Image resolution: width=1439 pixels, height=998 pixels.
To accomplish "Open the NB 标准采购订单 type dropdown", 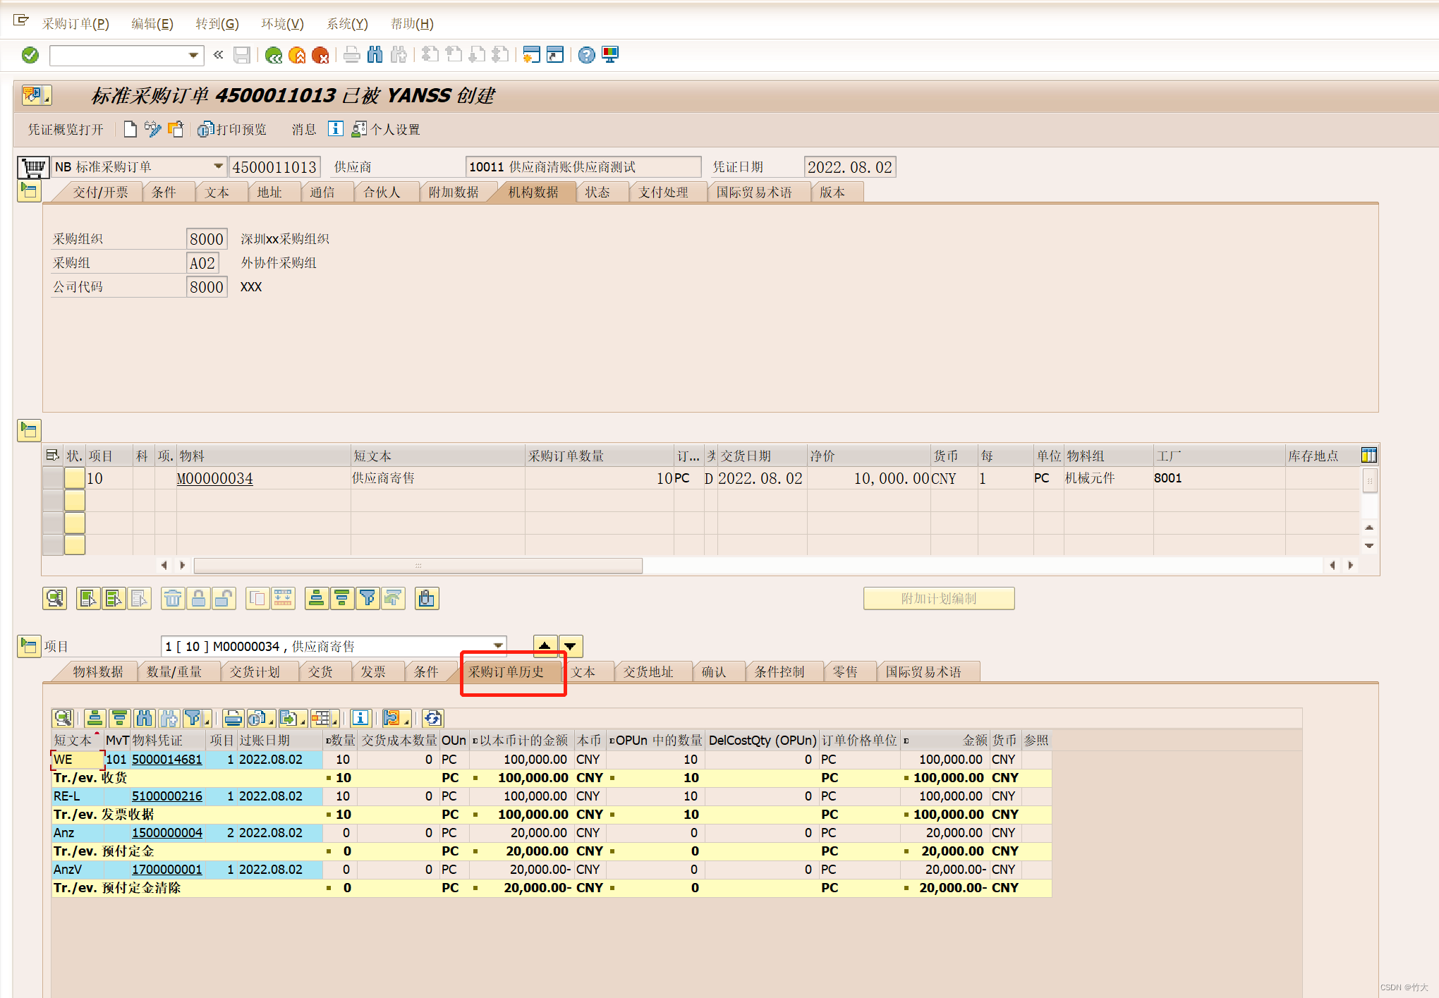I will pos(218,167).
